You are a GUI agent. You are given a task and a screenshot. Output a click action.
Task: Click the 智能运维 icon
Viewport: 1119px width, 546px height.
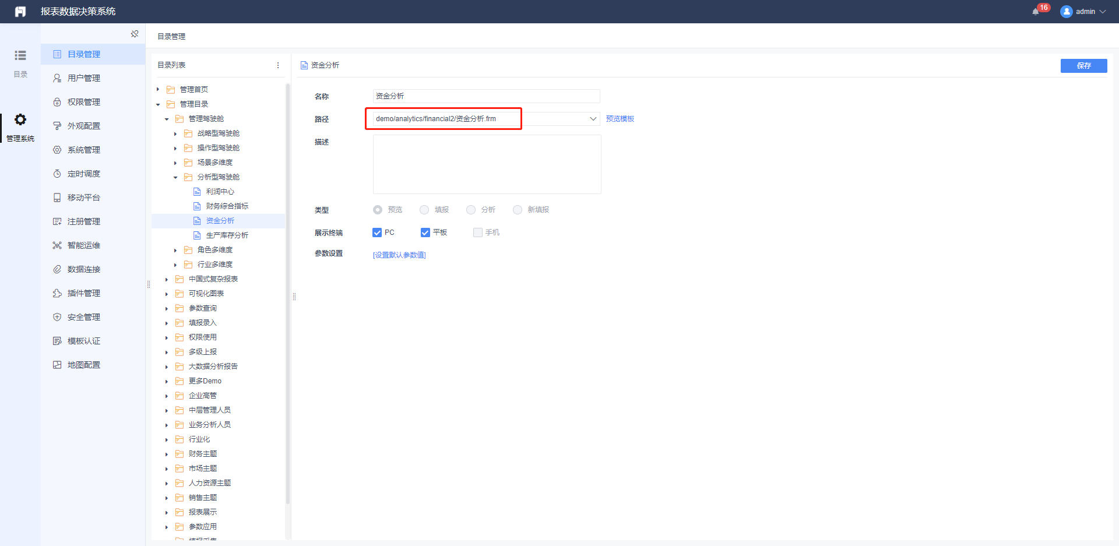[57, 245]
